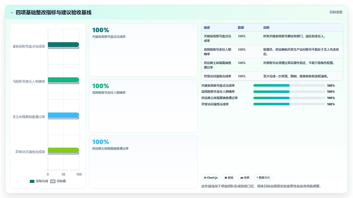Image resolution: width=353 pixels, height=198 pixels.
Task: Click the dark teal chart bar for 系统账号盘点完成率
Action: pyautogui.click(x=63, y=44)
